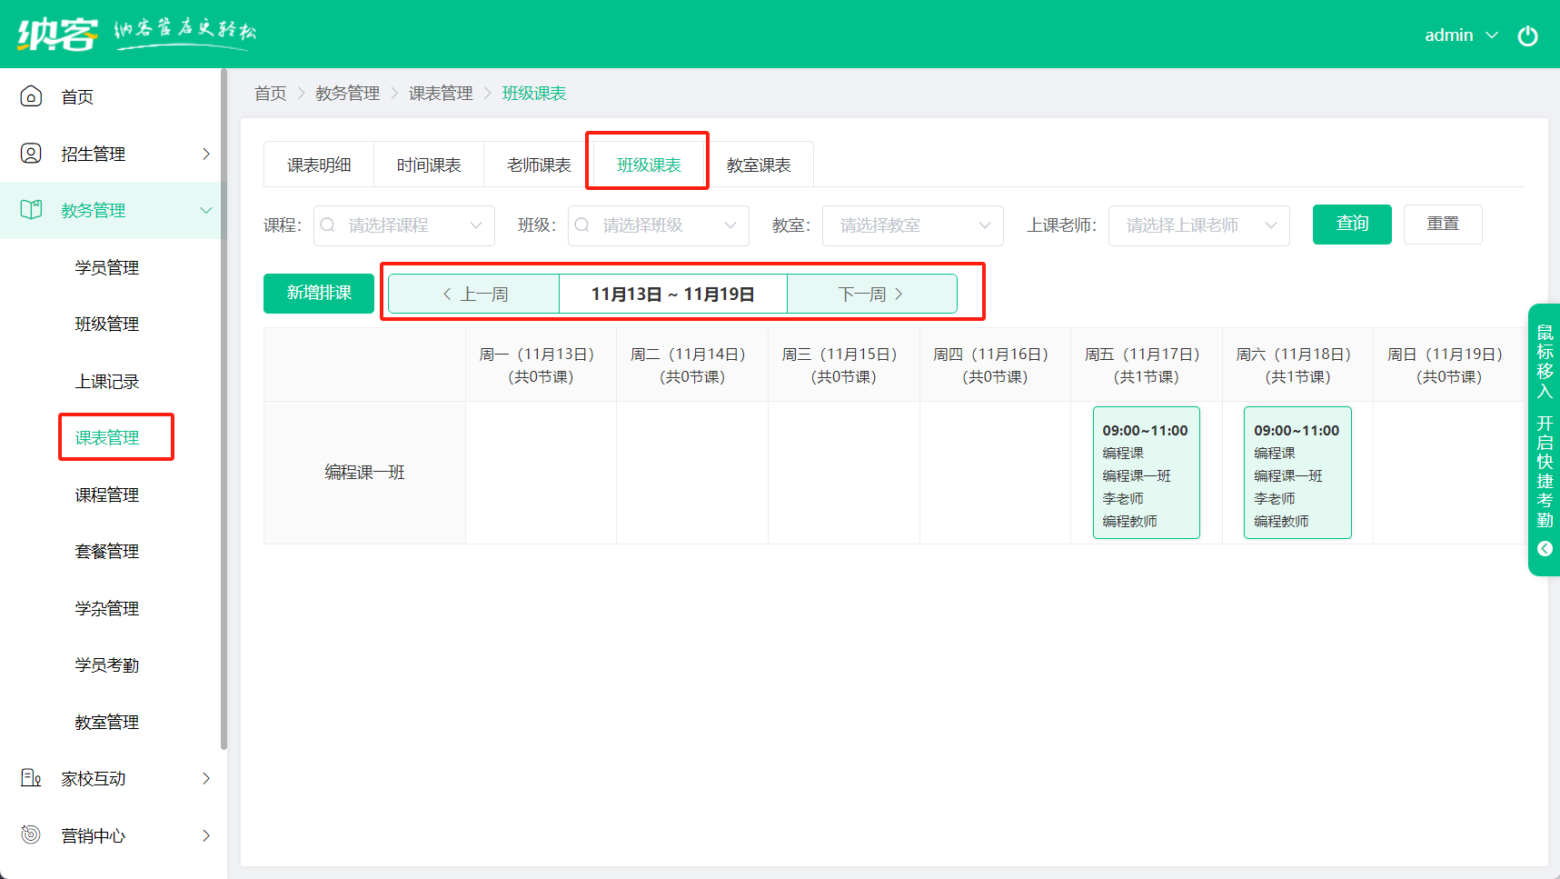Click the 家校互动 building icon
The image size is (1560, 879).
click(x=31, y=778)
